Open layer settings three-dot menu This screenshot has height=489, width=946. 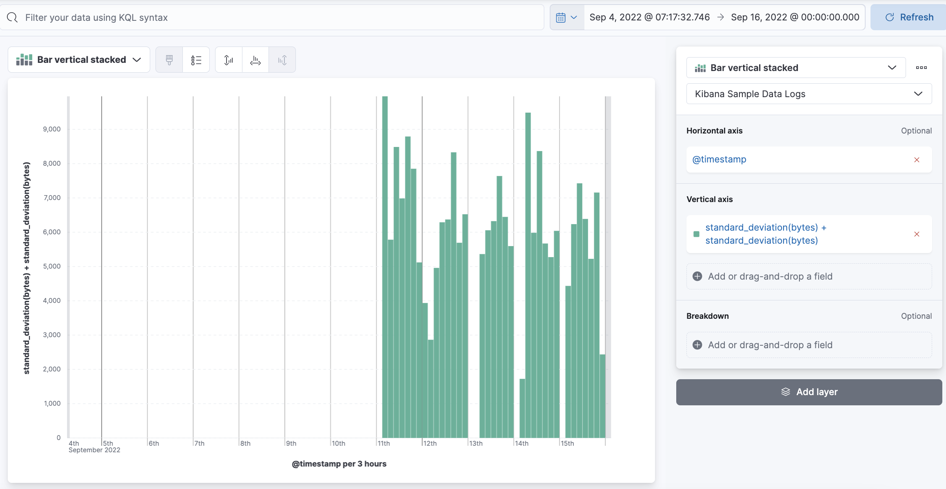(x=921, y=68)
